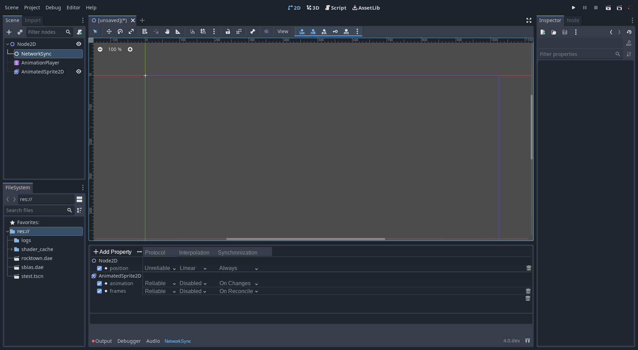Collapse the Node2D tree branch
This screenshot has height=350, width=638.
pos(7,44)
